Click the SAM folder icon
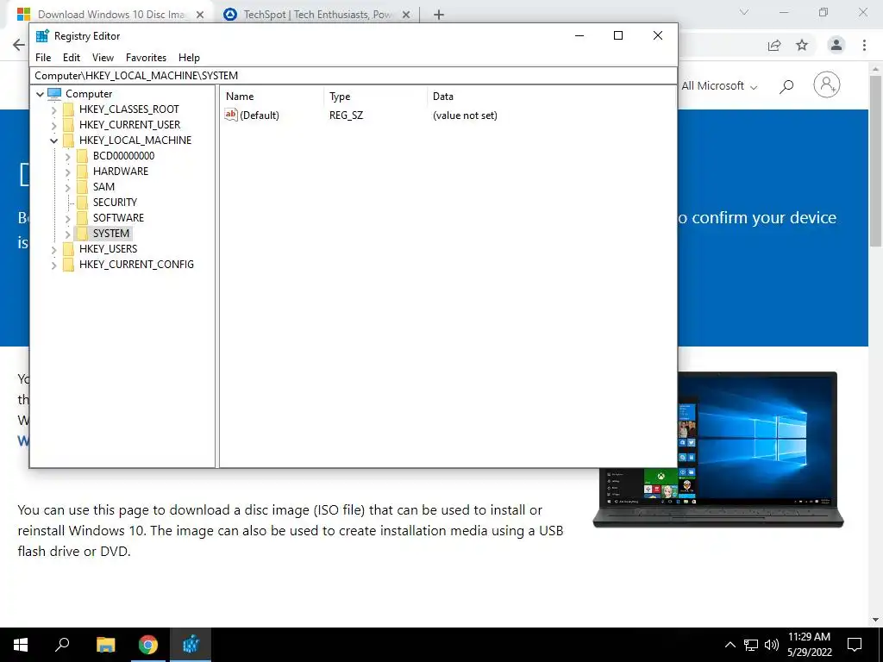Viewport: 883px width, 662px height. tap(82, 186)
